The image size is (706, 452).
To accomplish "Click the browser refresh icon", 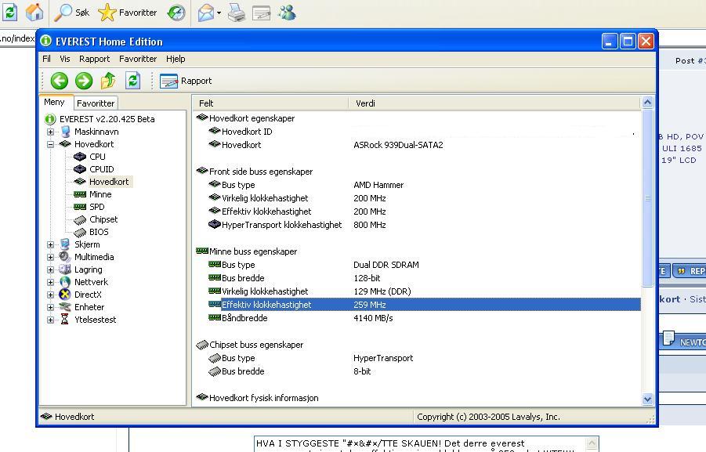I will pyautogui.click(x=9, y=13).
